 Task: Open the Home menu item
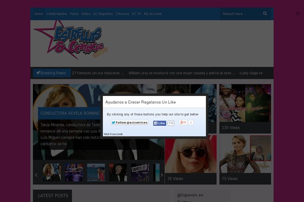[39, 14]
